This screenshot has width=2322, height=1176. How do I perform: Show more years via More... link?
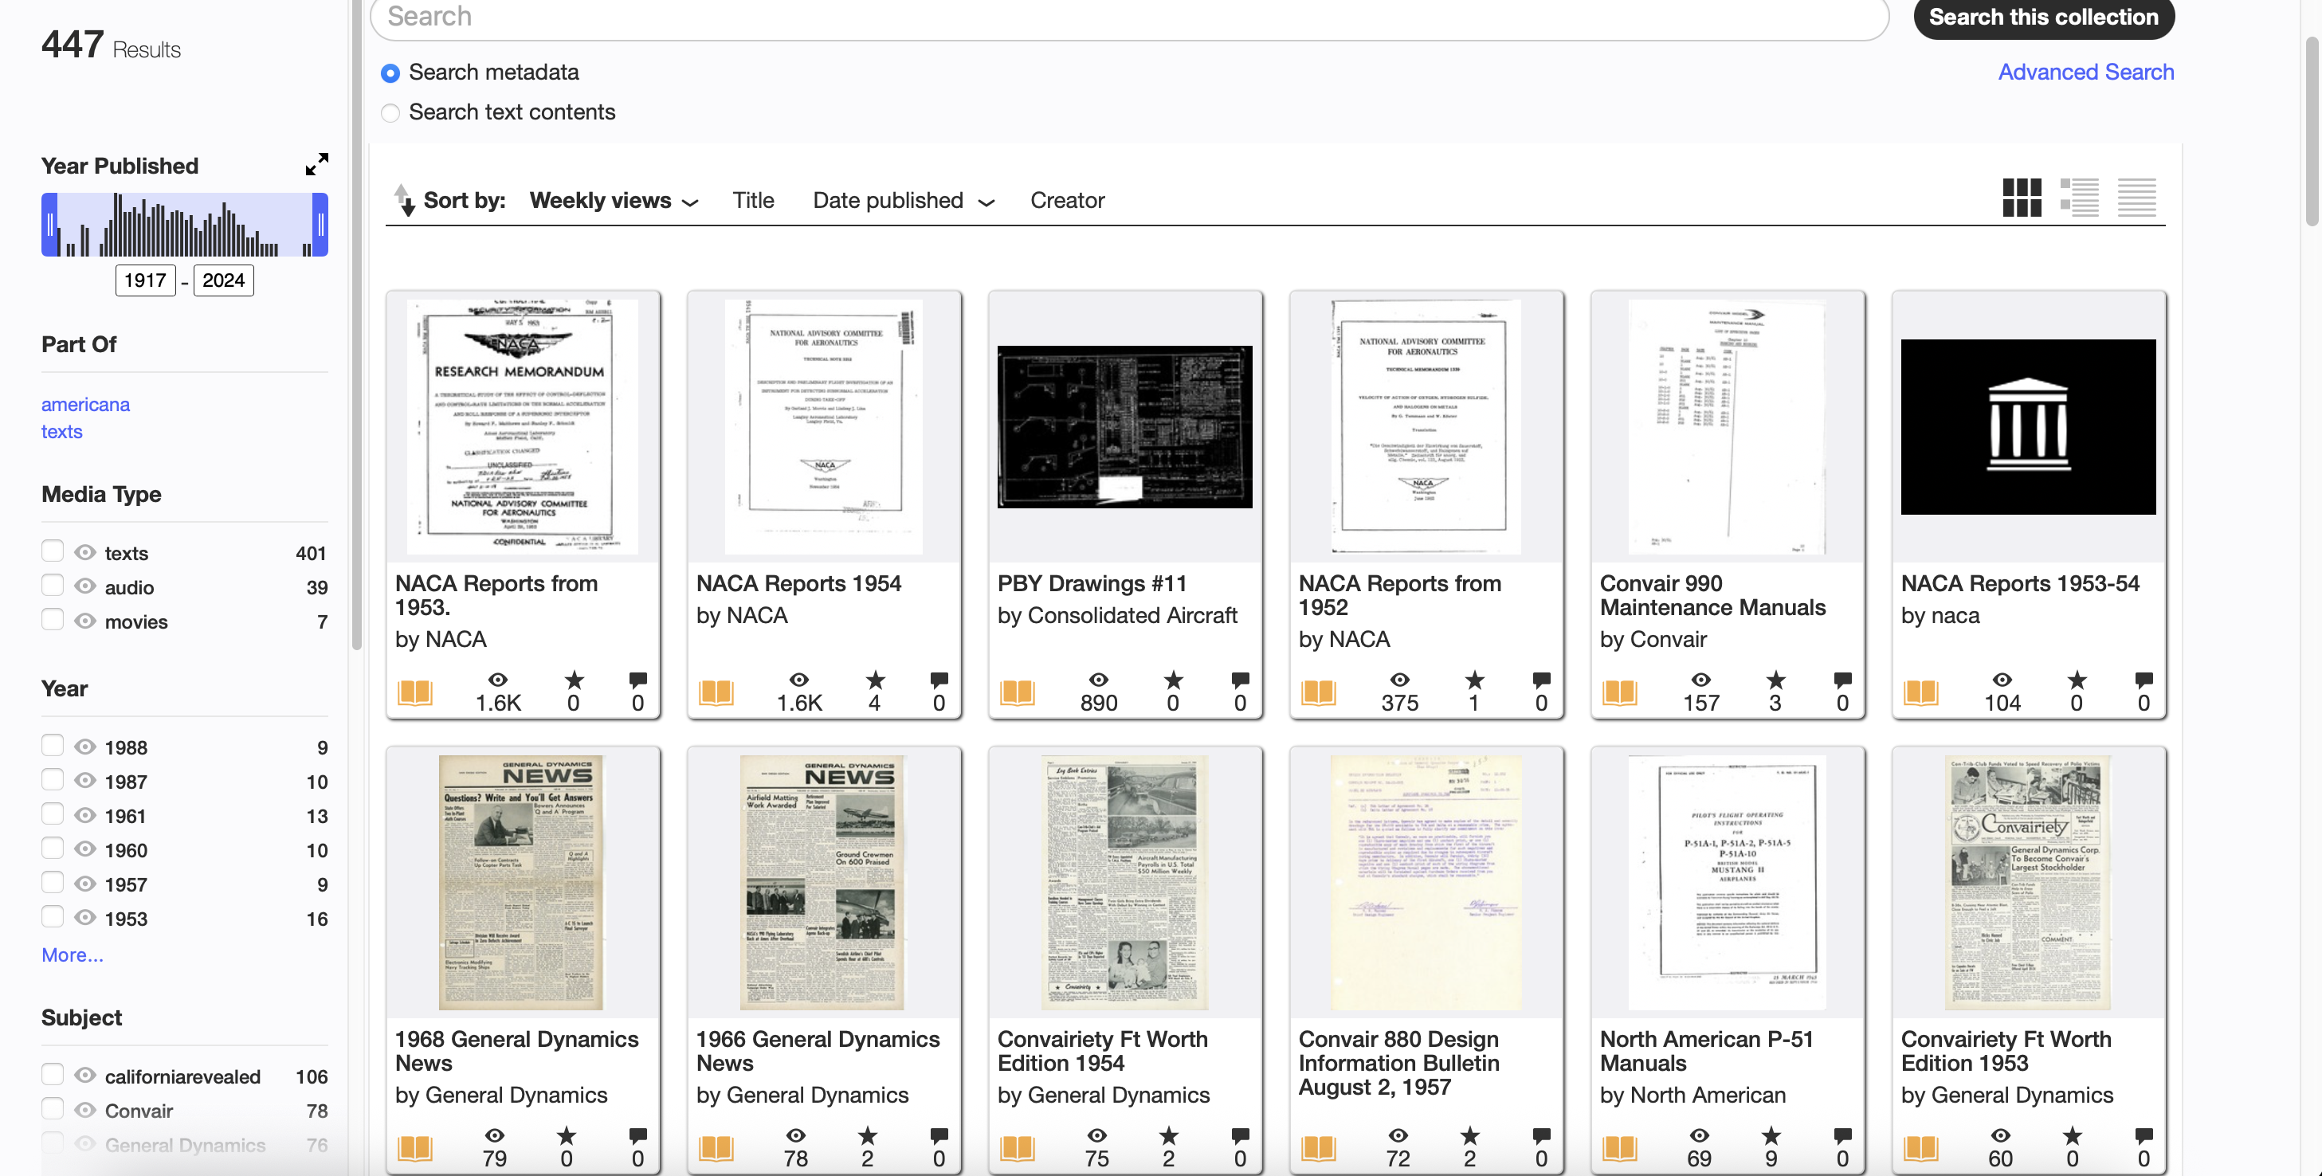tap(72, 955)
